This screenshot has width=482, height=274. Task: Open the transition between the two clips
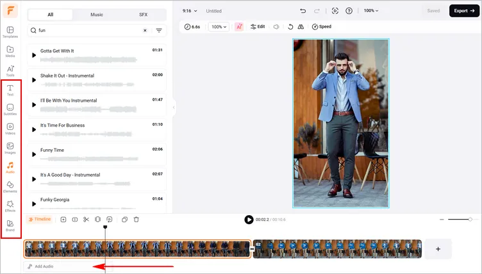click(x=252, y=249)
